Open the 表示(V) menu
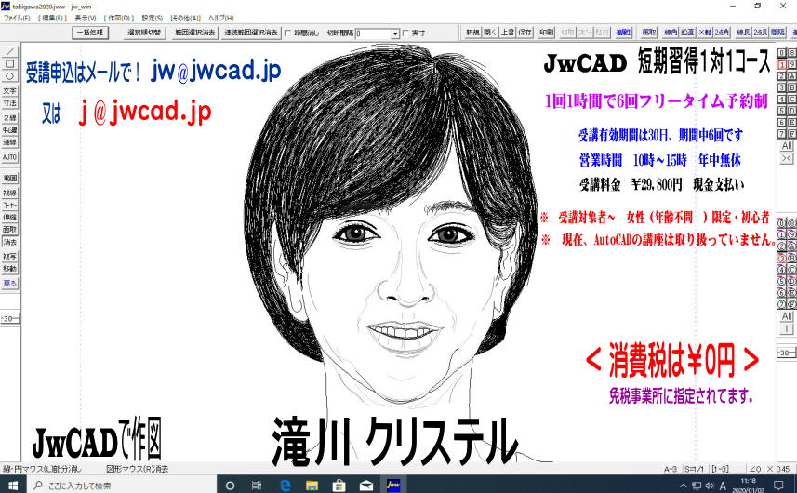This screenshot has width=797, height=493. (86, 18)
